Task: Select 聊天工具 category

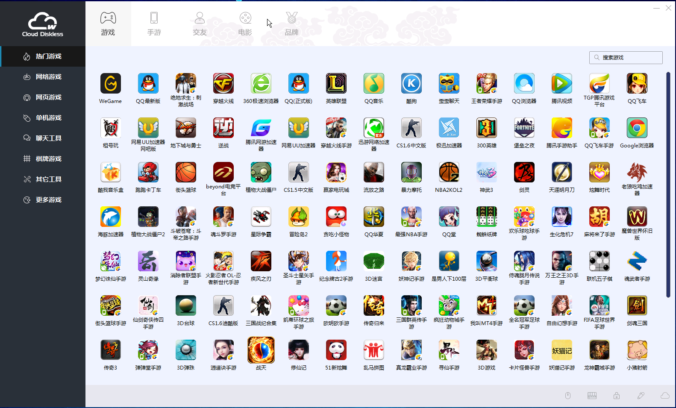Action: pyautogui.click(x=43, y=138)
